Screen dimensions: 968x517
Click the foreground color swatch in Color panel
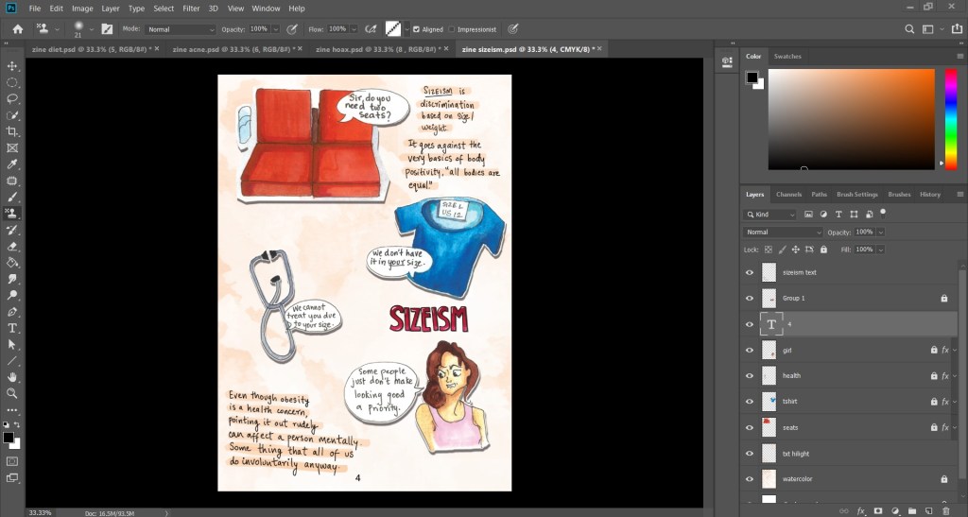(x=752, y=78)
